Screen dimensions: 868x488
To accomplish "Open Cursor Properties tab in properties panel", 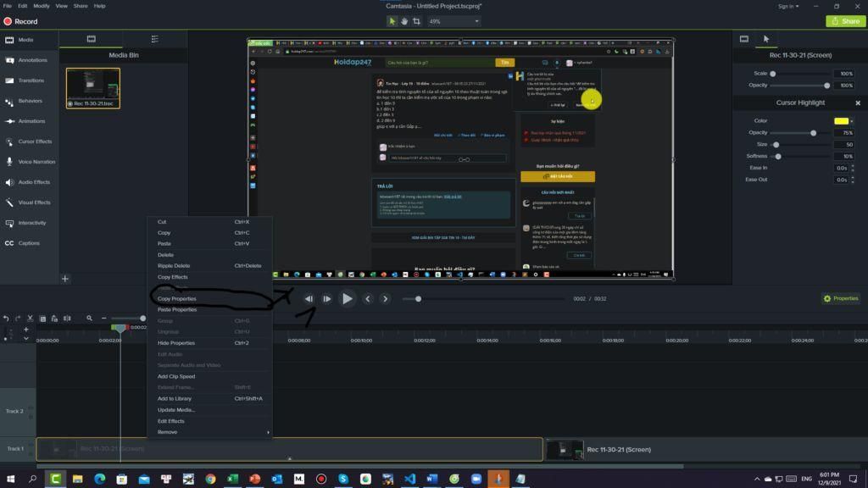I will tap(766, 39).
